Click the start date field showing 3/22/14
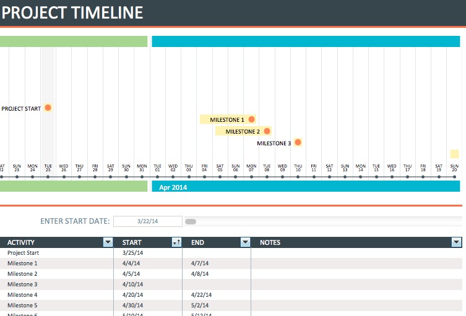The height and width of the screenshot is (316, 466). (x=148, y=221)
